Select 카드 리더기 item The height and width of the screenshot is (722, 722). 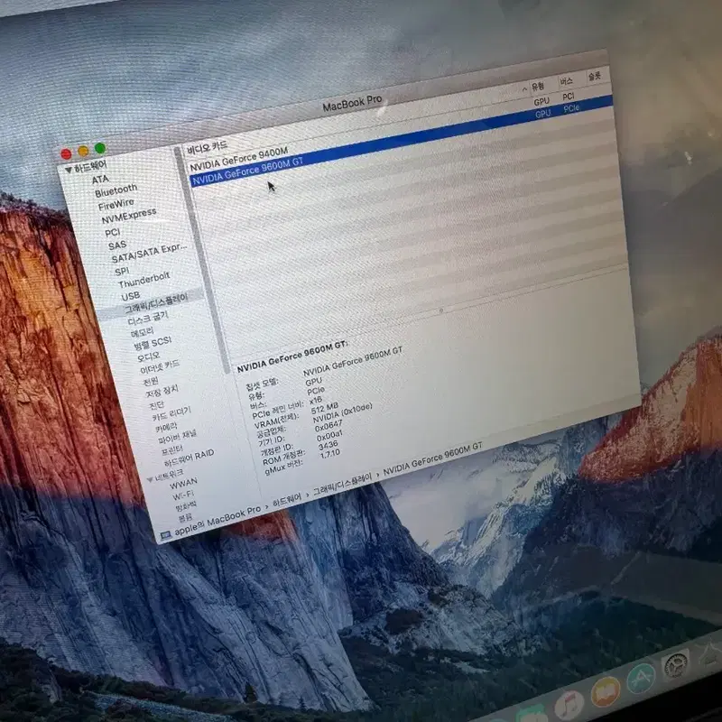(171, 414)
